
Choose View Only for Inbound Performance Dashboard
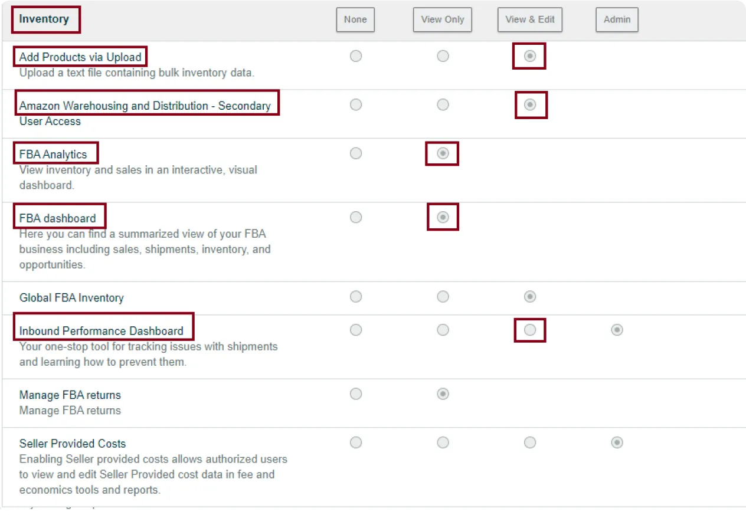(443, 330)
